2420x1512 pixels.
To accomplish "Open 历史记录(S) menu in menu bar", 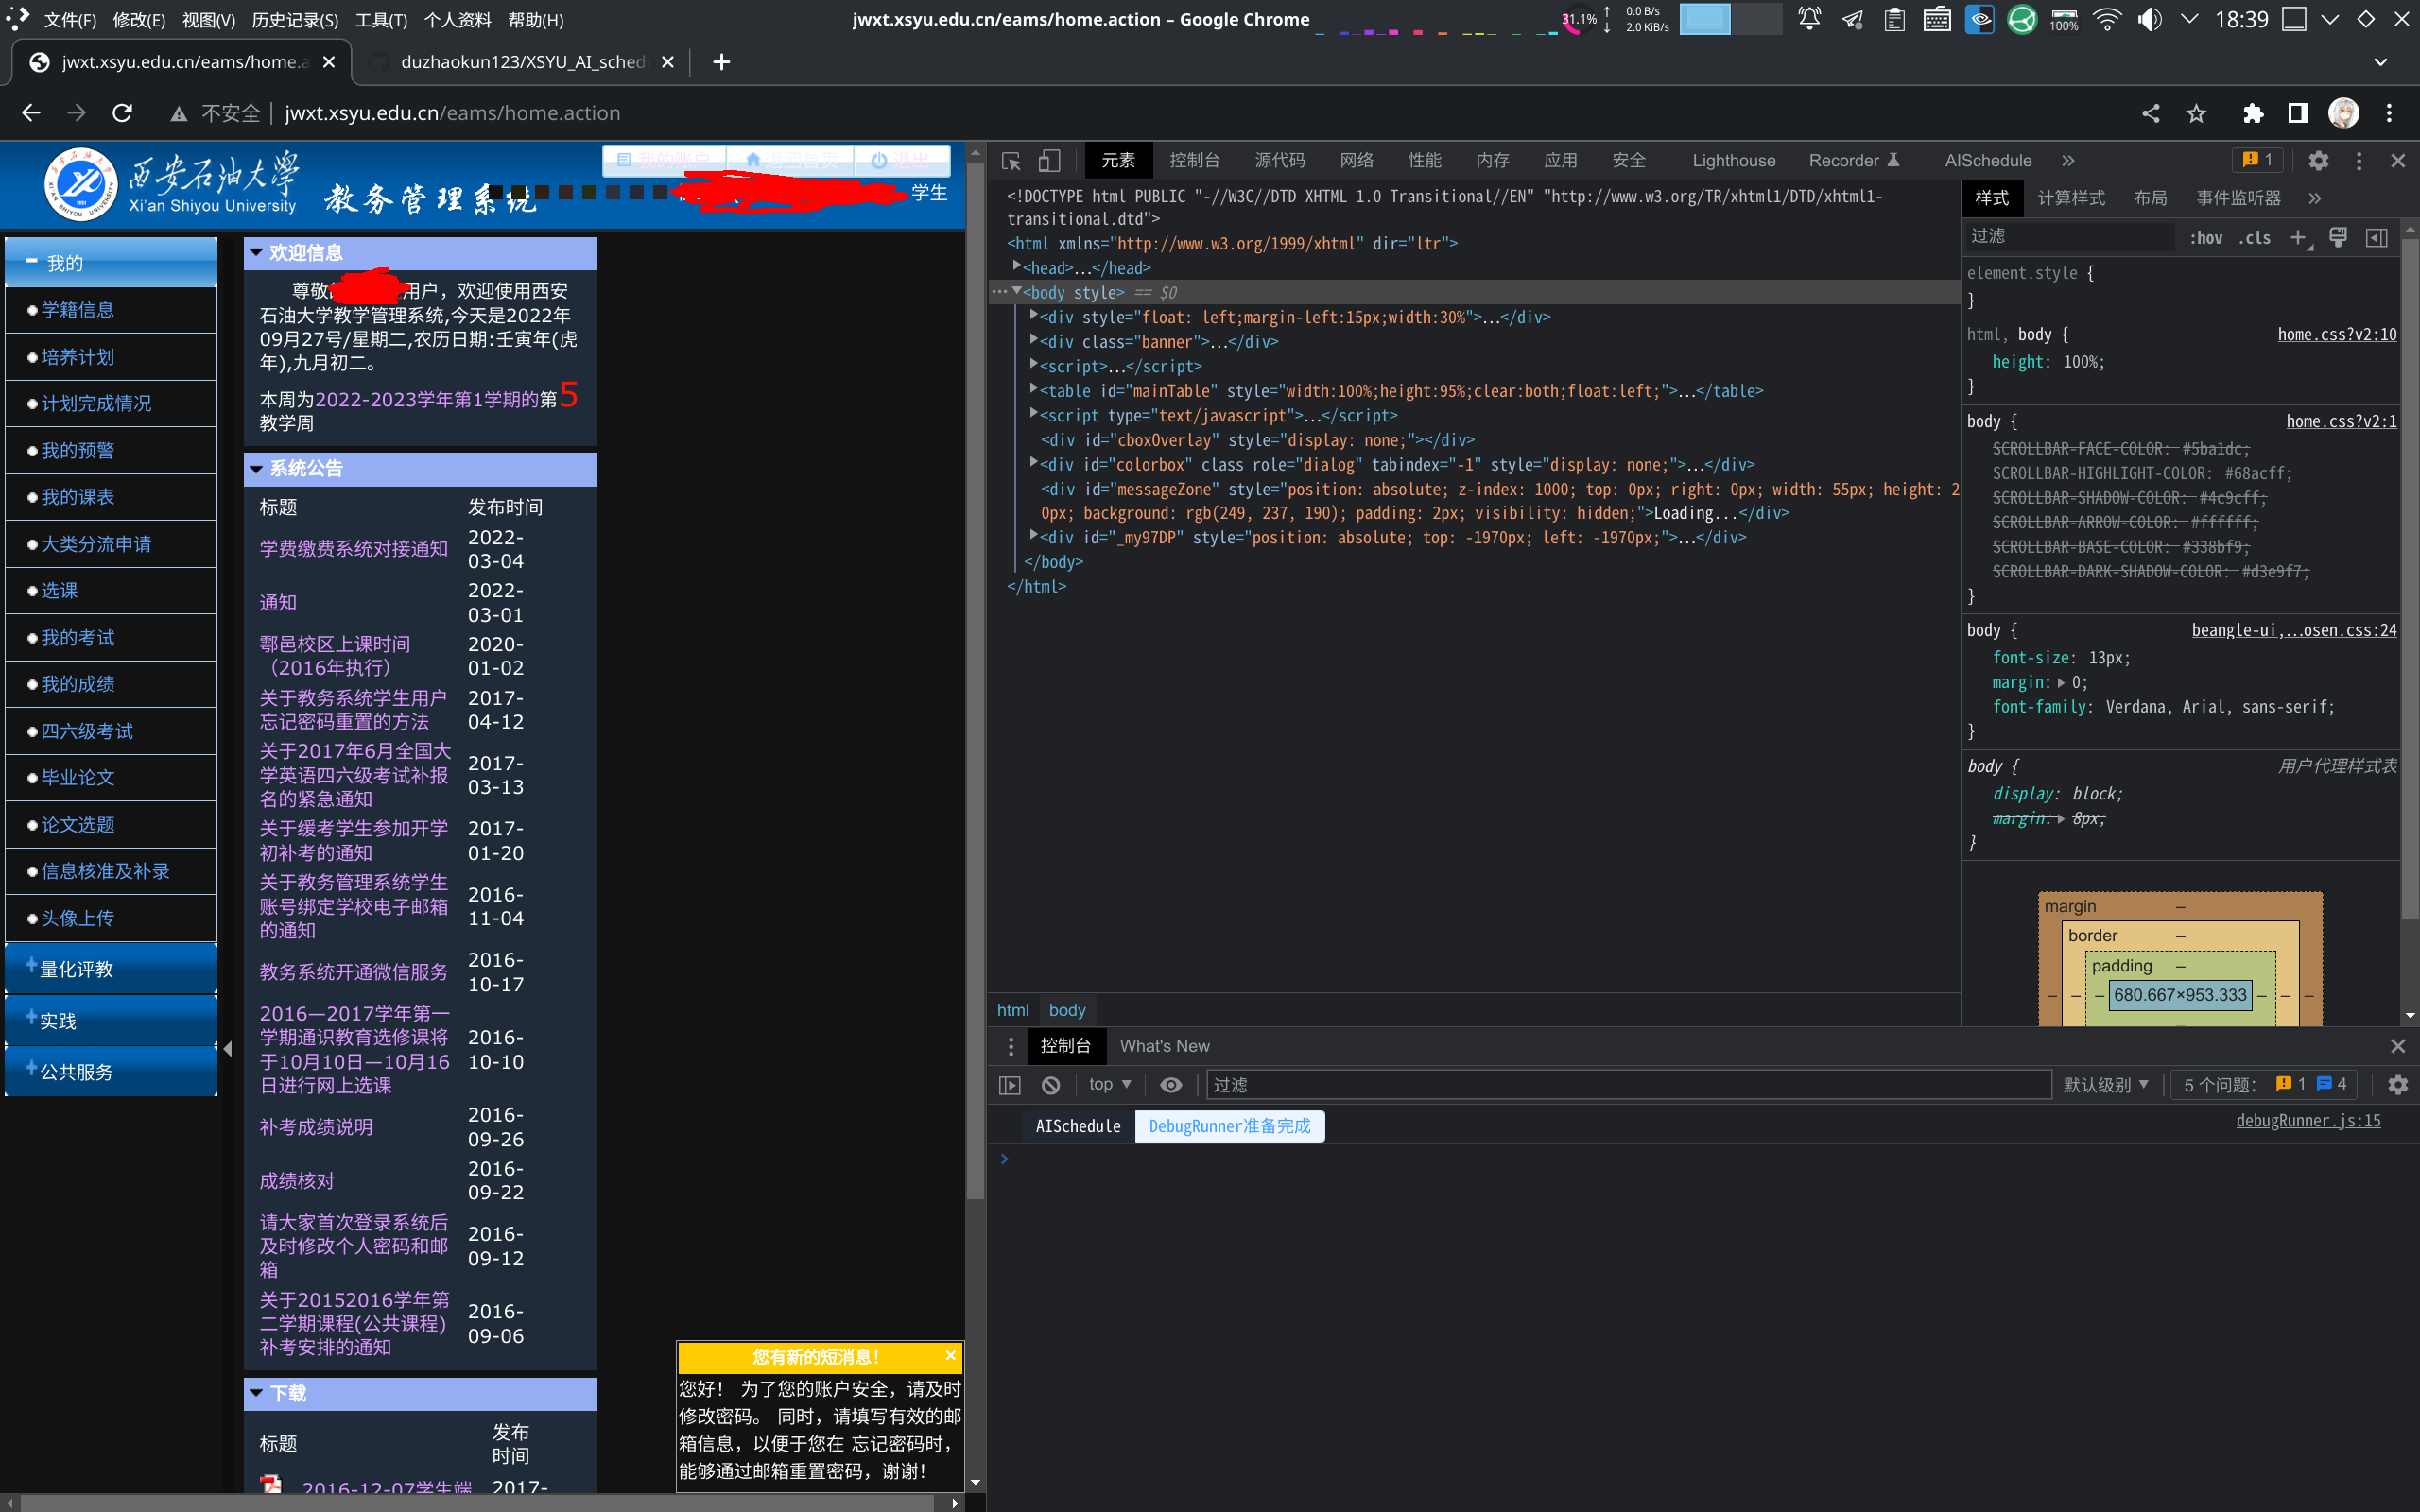I will point(295,20).
